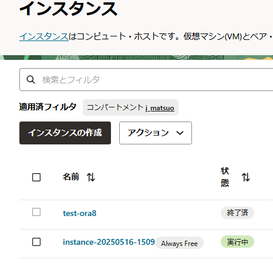273x263 pixels.
Task: Click the search magnifier icon
Action: [x=31, y=80]
